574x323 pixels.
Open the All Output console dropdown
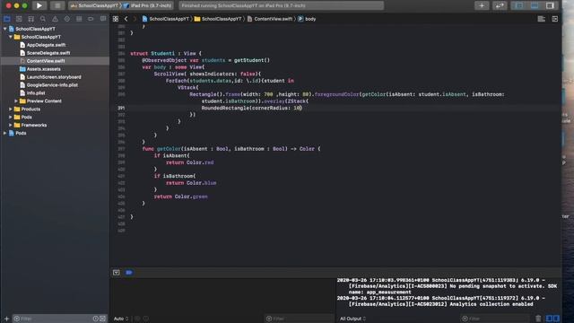(x=352, y=319)
